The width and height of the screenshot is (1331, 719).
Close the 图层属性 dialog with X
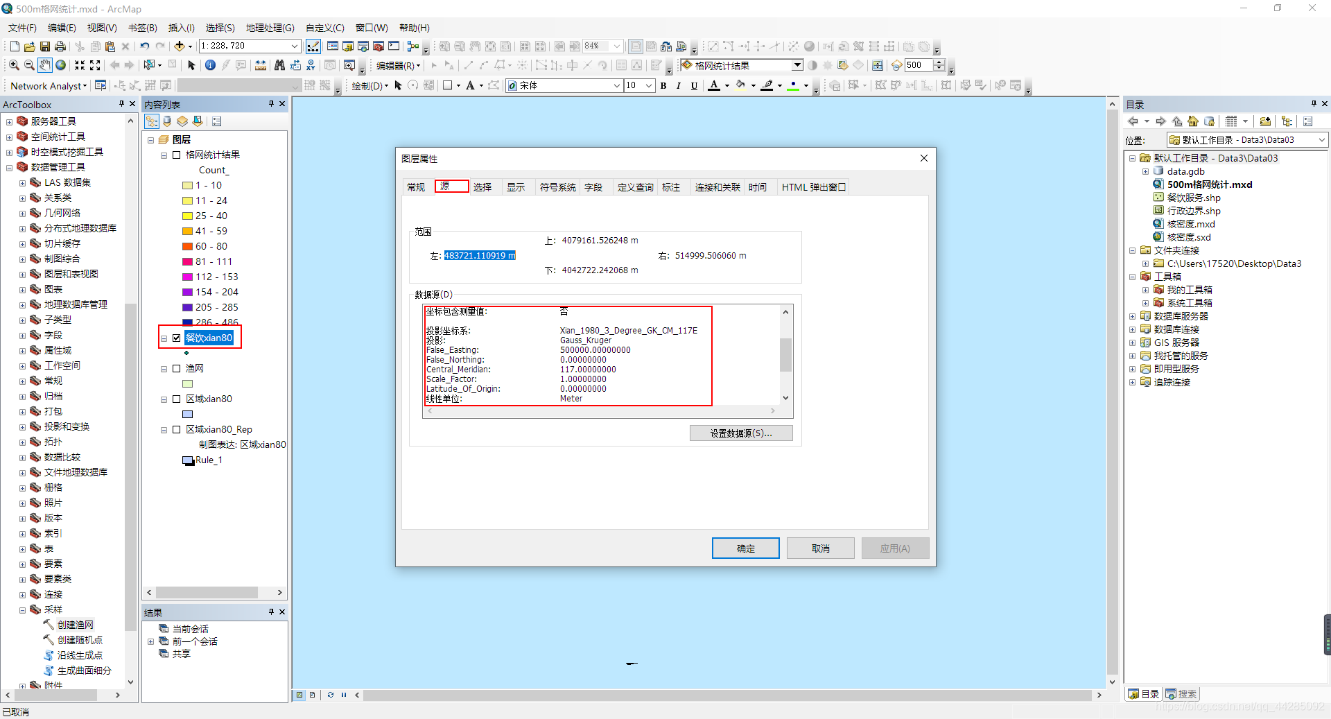924,158
